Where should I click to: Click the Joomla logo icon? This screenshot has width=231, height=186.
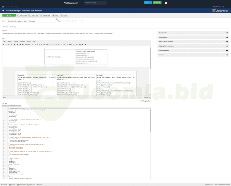[220, 11]
